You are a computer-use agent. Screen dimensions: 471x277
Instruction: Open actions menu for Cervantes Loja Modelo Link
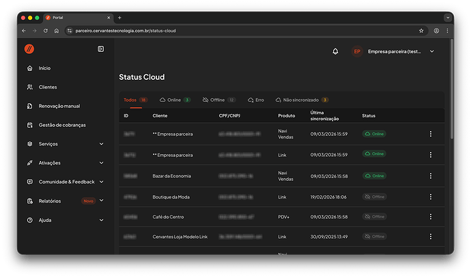(431, 237)
